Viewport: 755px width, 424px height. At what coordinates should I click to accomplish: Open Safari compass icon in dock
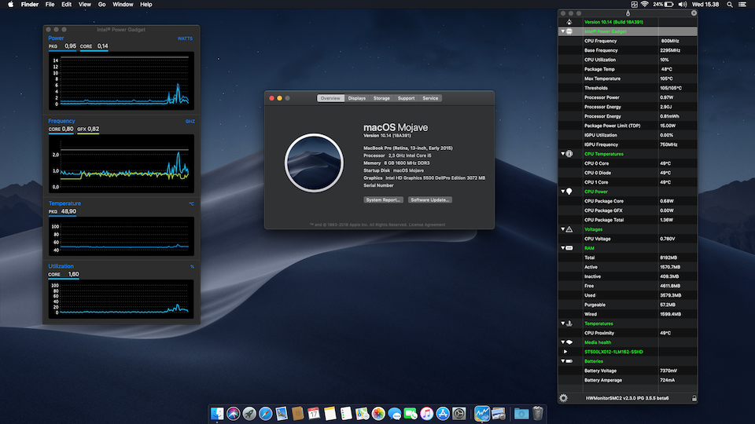[265, 414]
